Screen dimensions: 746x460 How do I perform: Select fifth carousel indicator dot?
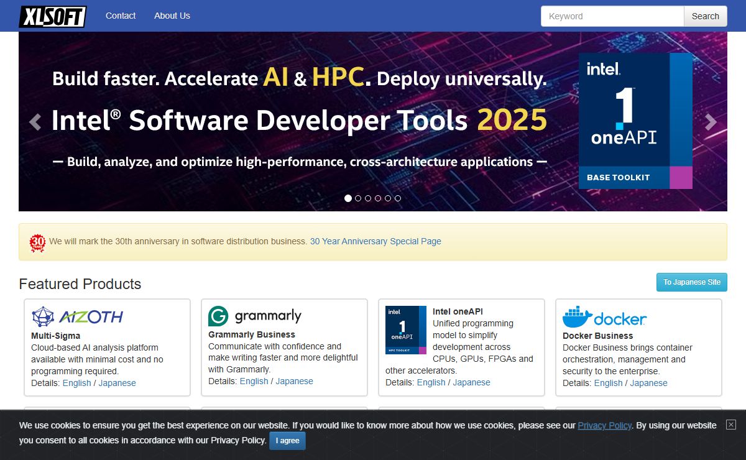388,198
